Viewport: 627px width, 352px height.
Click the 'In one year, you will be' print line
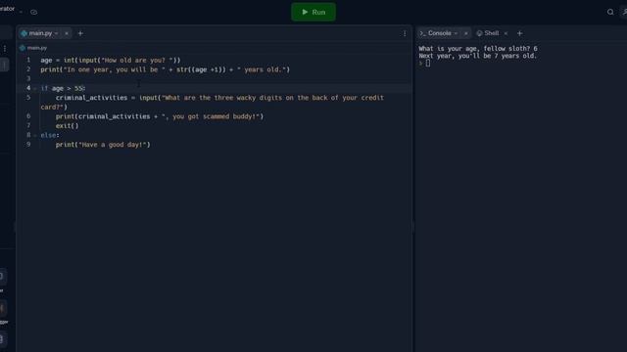166,69
